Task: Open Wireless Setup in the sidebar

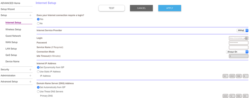Action: click(x=13, y=29)
